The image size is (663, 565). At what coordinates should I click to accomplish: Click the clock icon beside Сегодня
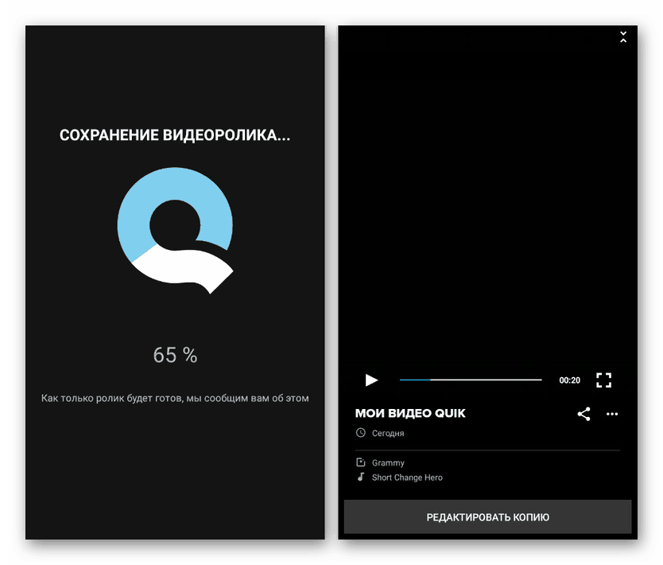pos(361,433)
